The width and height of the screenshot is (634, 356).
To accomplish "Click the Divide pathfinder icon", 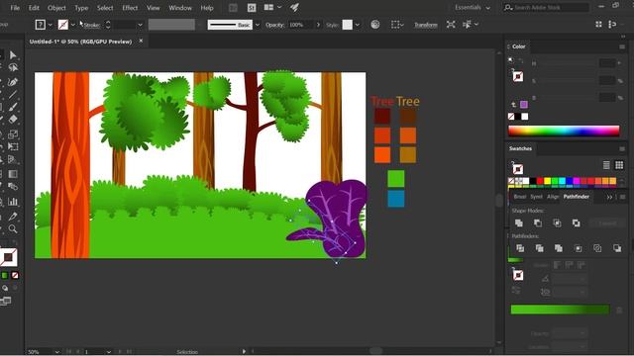I will (520, 248).
